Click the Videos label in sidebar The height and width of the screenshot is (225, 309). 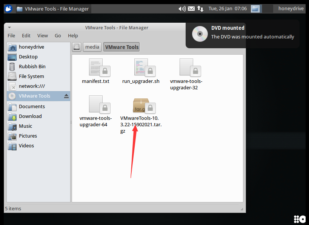tap(26, 146)
